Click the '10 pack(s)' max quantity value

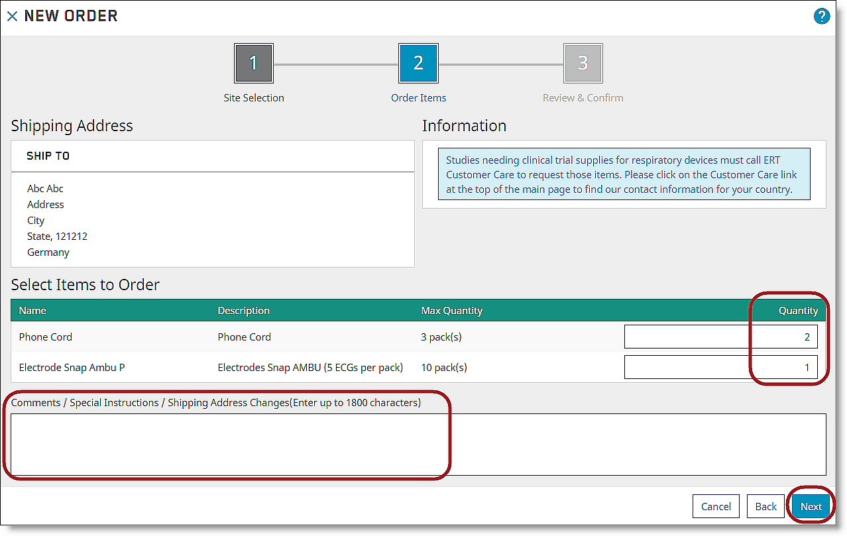[x=444, y=367]
